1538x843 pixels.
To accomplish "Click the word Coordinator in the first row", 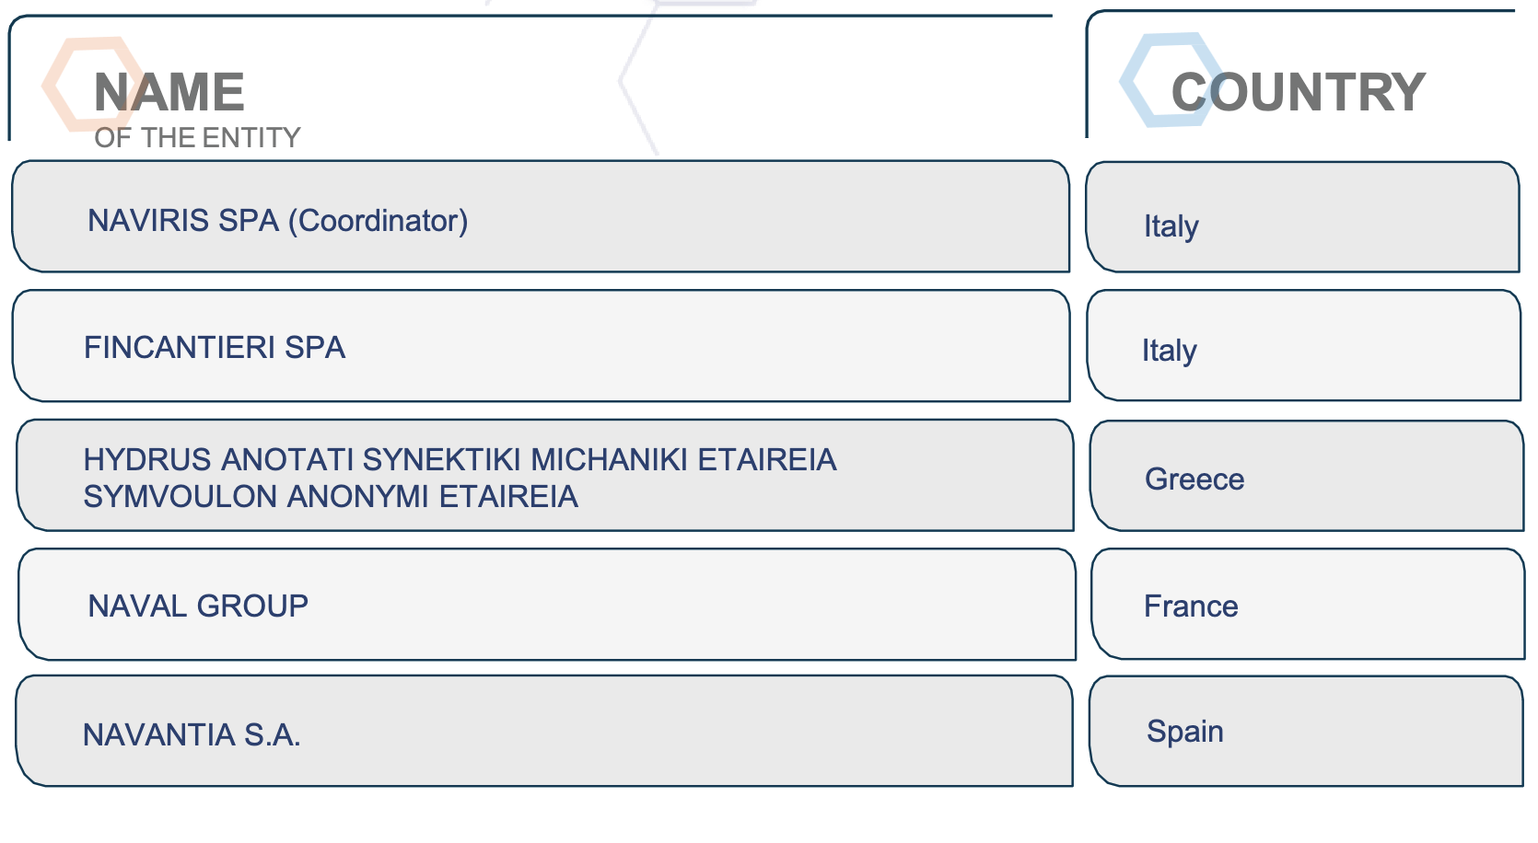I will (x=379, y=221).
